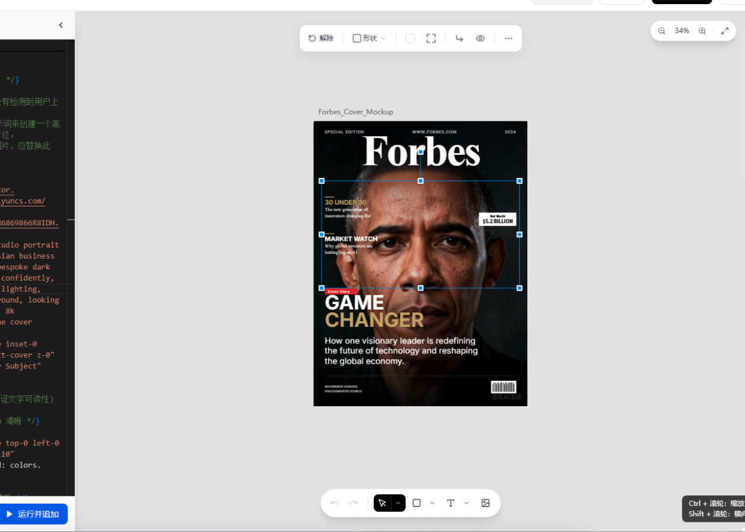
Task: Select the Forbes_Cover_Mockup frame label
Action: [356, 112]
